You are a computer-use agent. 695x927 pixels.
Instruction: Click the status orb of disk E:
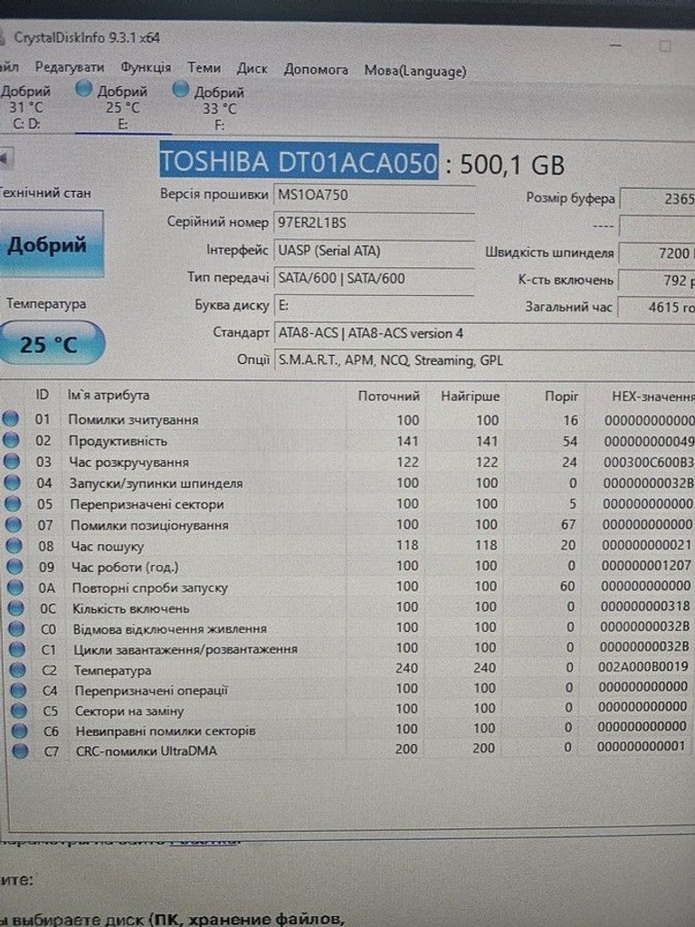(x=84, y=90)
